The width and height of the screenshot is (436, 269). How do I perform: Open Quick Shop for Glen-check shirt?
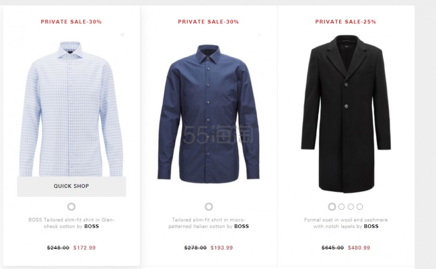tap(71, 186)
